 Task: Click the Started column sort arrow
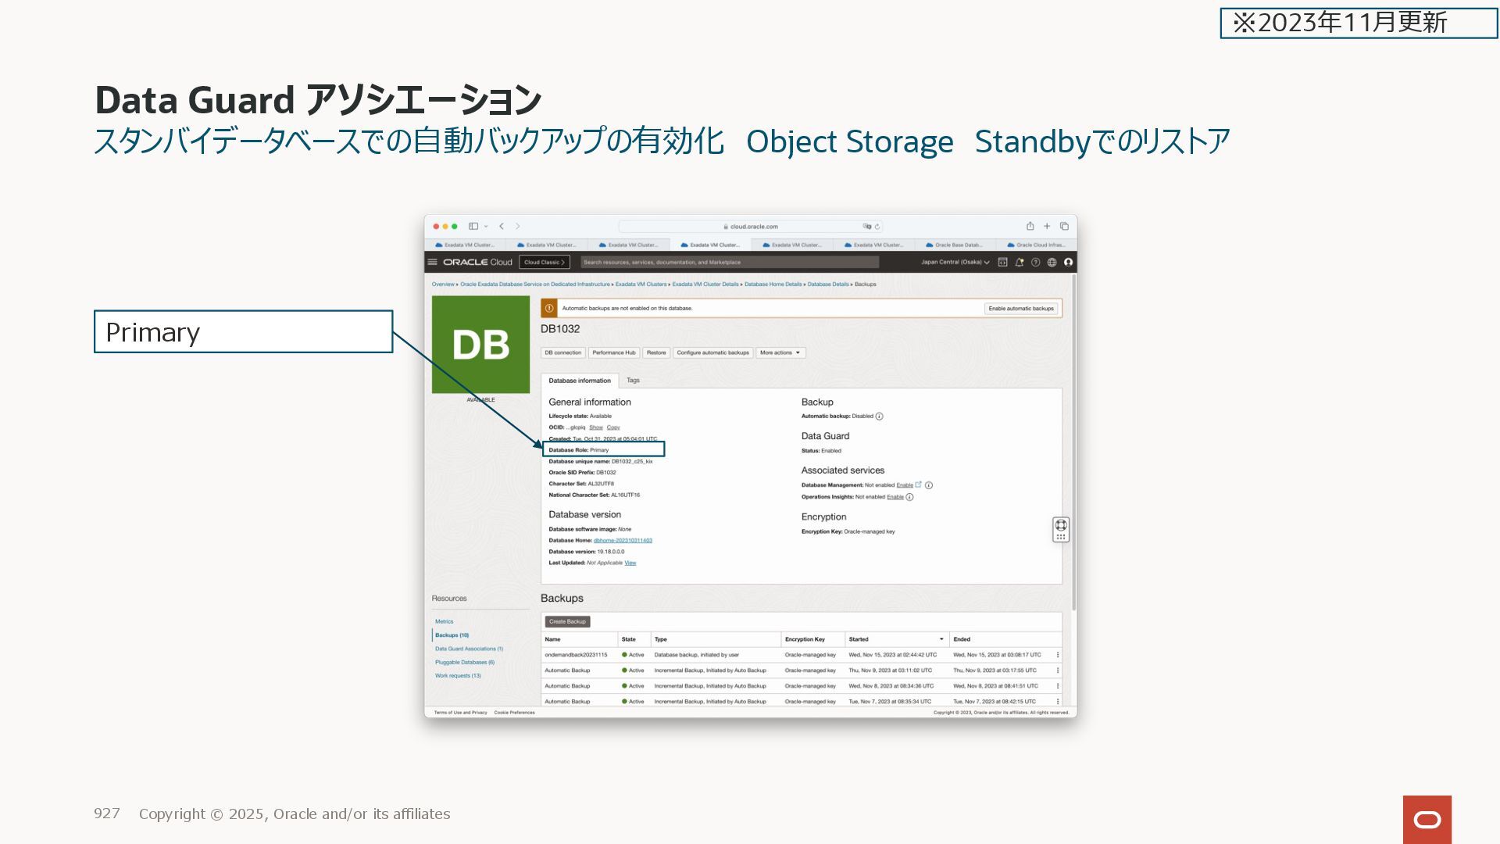[941, 639]
